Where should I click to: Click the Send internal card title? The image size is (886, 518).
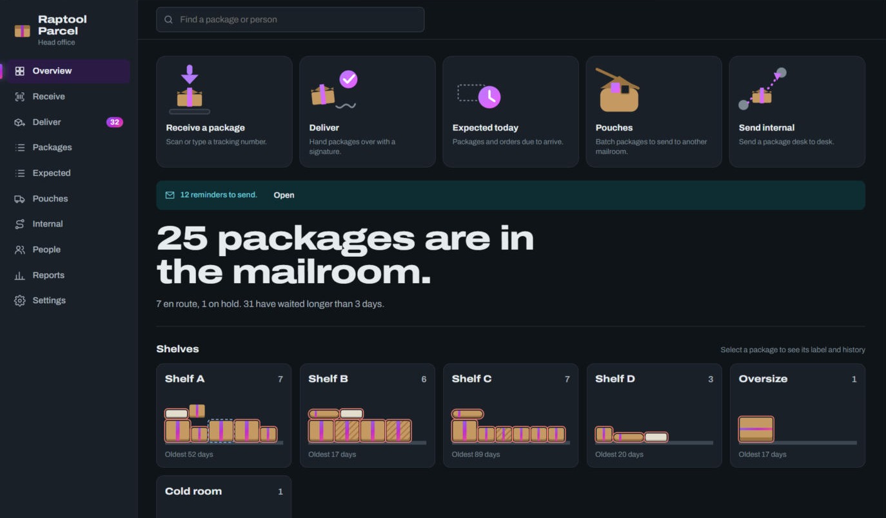[x=767, y=128]
